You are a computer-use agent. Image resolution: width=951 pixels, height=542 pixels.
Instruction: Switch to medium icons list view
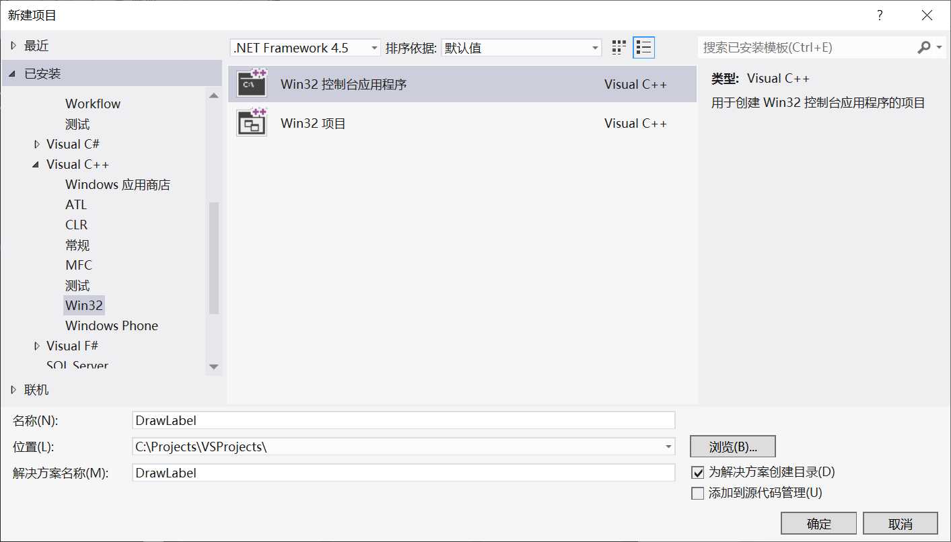point(644,47)
